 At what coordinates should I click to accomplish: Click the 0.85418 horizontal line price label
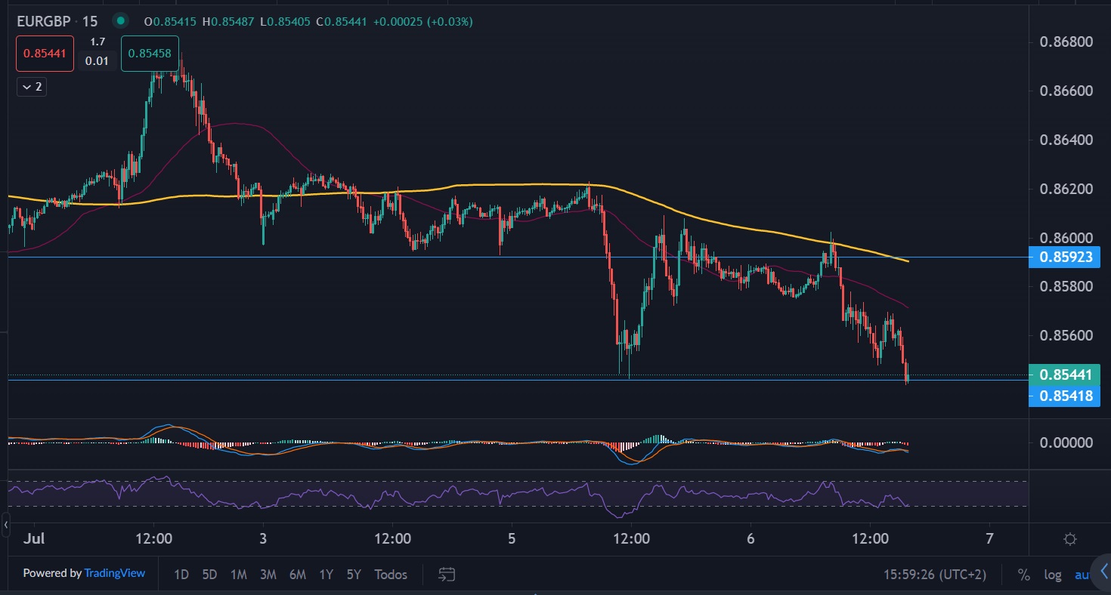pos(1065,395)
